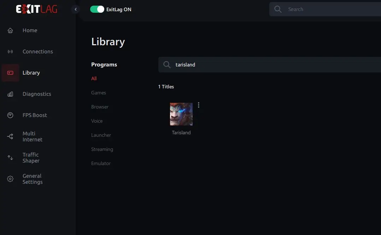Filter programs by Voice
The image size is (381, 235).
point(97,121)
